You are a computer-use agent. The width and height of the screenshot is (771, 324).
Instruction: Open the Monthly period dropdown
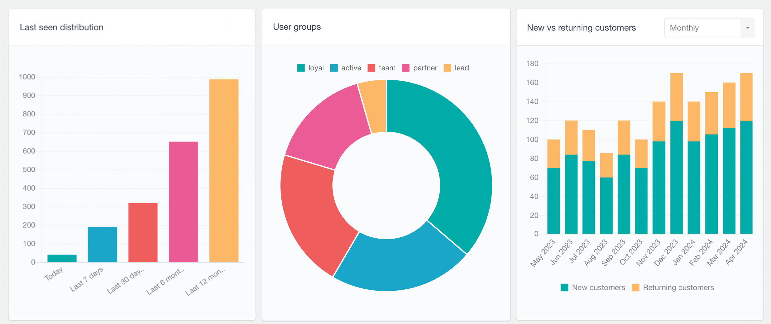tap(703, 28)
